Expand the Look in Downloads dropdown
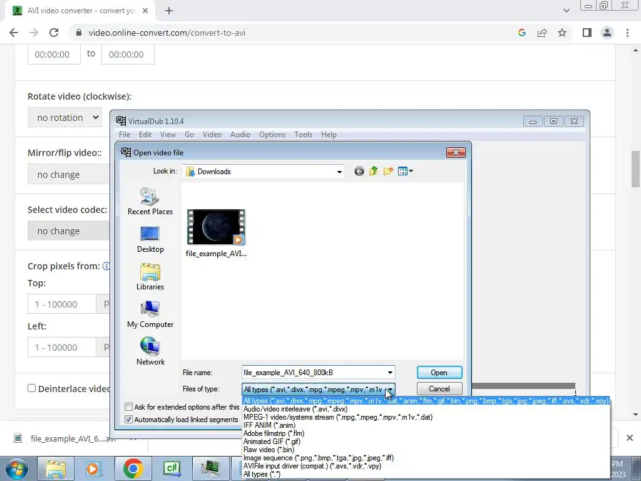This screenshot has height=481, width=641. coord(339,172)
